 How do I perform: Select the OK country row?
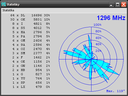coord(30,19)
